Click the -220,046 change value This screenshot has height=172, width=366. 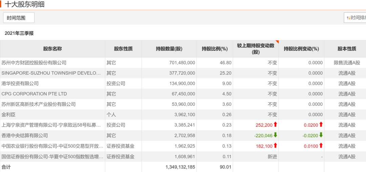coord(263,136)
